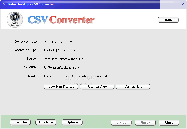Click 'Palm User:Softpedia (ID:28487)' text
Screen dimensions: 187x129
click(x=64, y=59)
